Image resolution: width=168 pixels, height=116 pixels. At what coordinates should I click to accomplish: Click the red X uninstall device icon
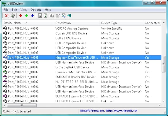(7, 16)
